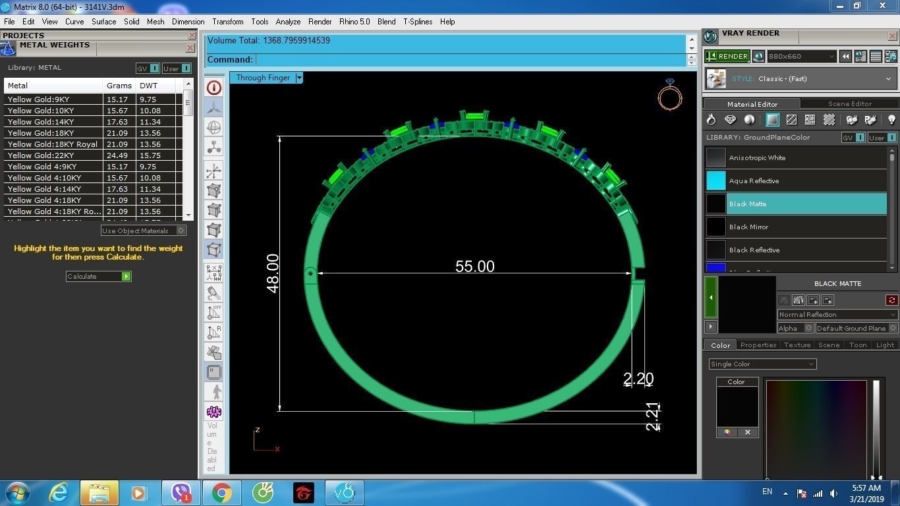Click the OFF angle snap icon
The height and width of the screenshot is (506, 900).
click(x=214, y=312)
